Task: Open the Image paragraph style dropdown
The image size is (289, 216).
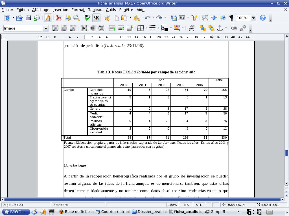Action: pyautogui.click(x=45, y=28)
